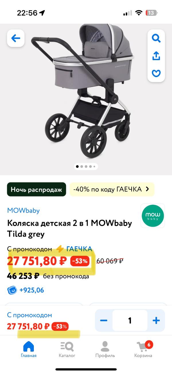The height and width of the screenshot is (374, 172).
Task: Open the MOWbaby brand link
Action: tap(23, 211)
